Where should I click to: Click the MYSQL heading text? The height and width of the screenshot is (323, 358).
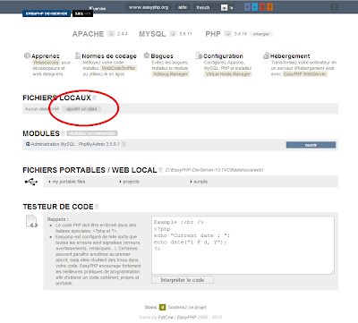152,34
